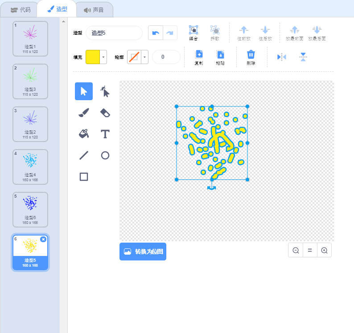Choose the Fill bucket tool
Viewport: 354px width, 333px height.
(84, 134)
